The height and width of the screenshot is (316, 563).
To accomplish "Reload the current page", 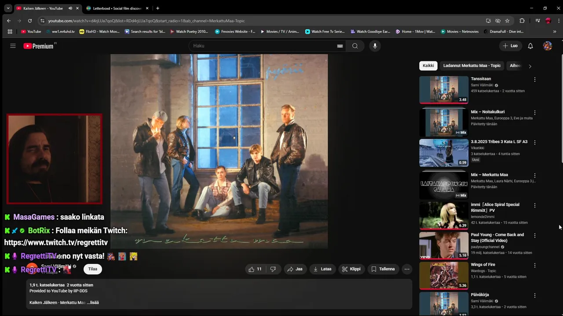I will [x=30, y=21].
